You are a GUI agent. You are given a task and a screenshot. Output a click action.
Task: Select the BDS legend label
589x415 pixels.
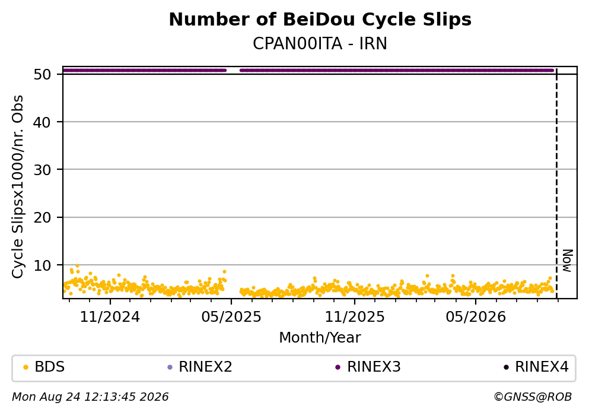click(x=50, y=367)
